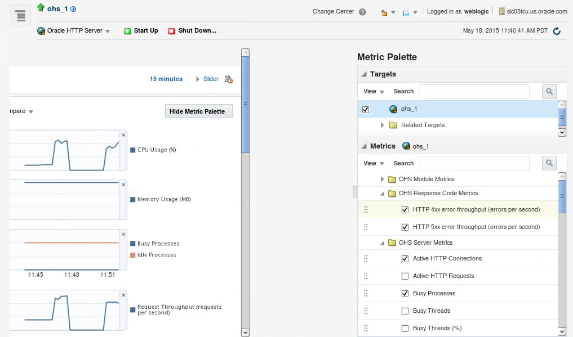Viewport: 573px width, 337px height.
Task: Click Metrics search magnifier icon
Action: coord(549,163)
